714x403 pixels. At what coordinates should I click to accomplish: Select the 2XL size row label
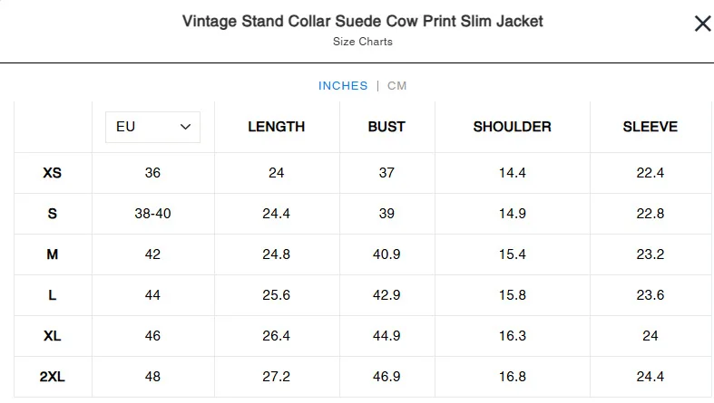point(53,377)
